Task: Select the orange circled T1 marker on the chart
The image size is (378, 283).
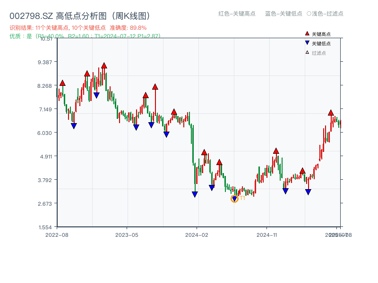Action: pyautogui.click(x=234, y=199)
